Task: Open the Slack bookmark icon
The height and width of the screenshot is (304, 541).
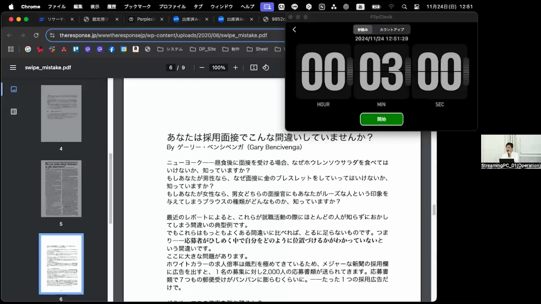Action: coord(52,49)
